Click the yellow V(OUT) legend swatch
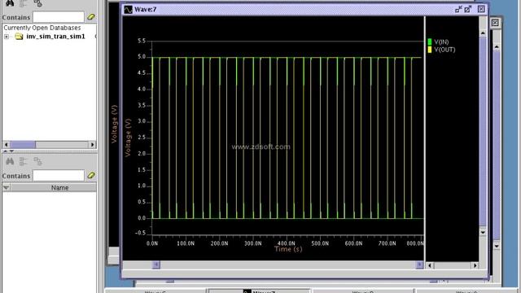The width and height of the screenshot is (521, 293). [x=430, y=50]
